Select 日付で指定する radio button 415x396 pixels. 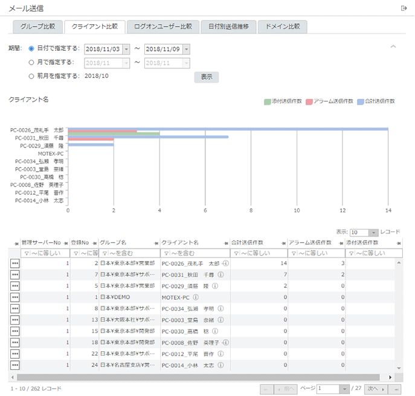(31, 48)
